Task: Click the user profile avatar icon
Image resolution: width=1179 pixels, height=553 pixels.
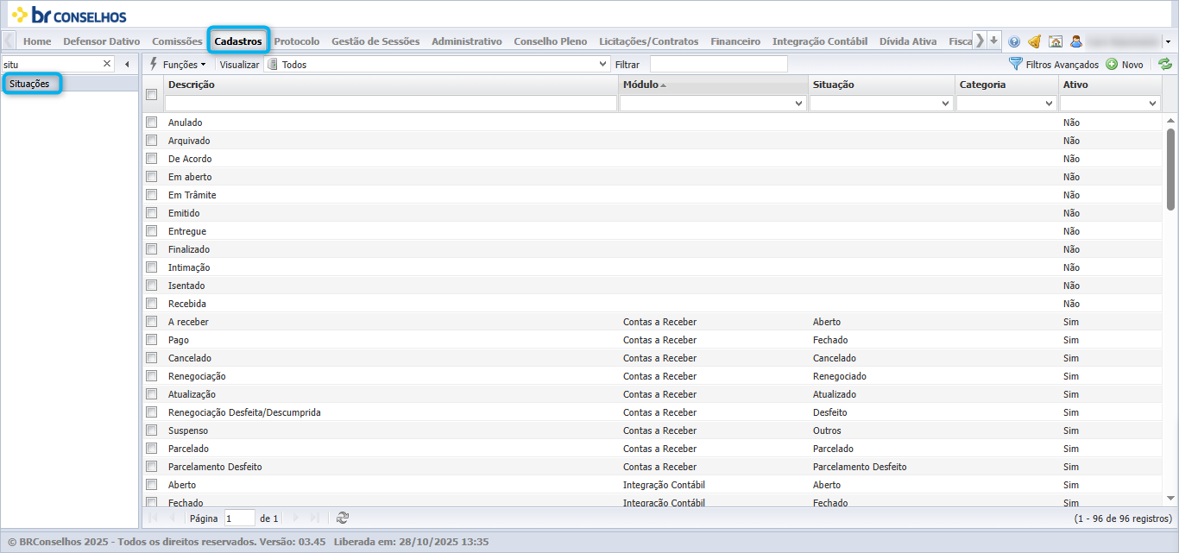Action: click(x=1076, y=41)
